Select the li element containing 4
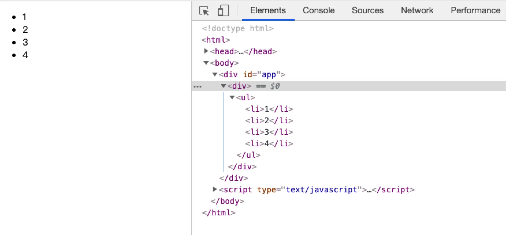 269,143
